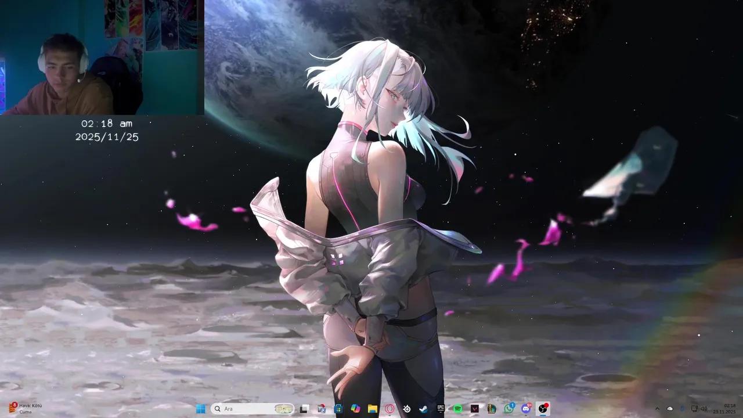Open File Explorer folder icon
The image size is (743, 418).
pyautogui.click(x=373, y=409)
